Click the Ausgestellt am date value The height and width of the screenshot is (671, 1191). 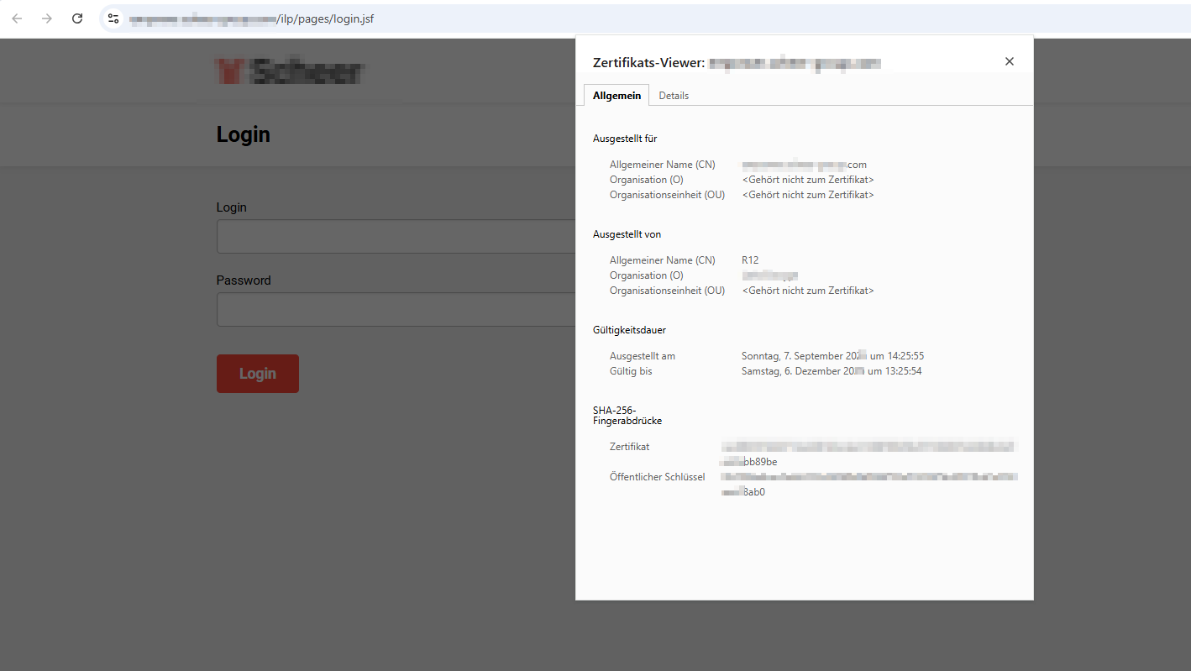[832, 356]
